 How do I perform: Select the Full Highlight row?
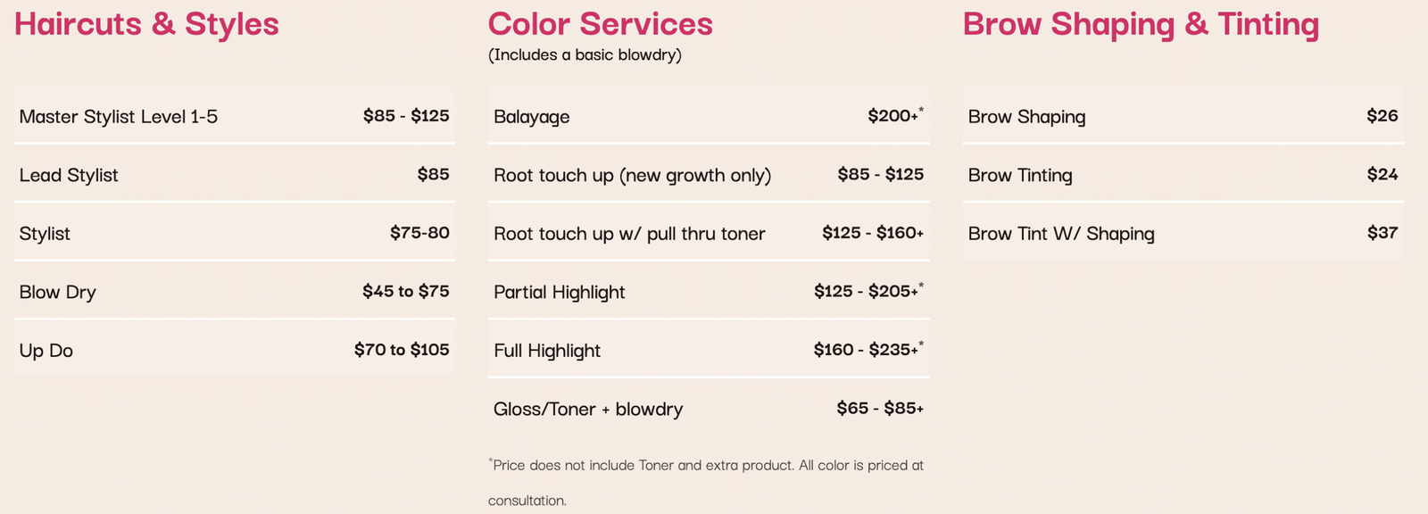(709, 350)
